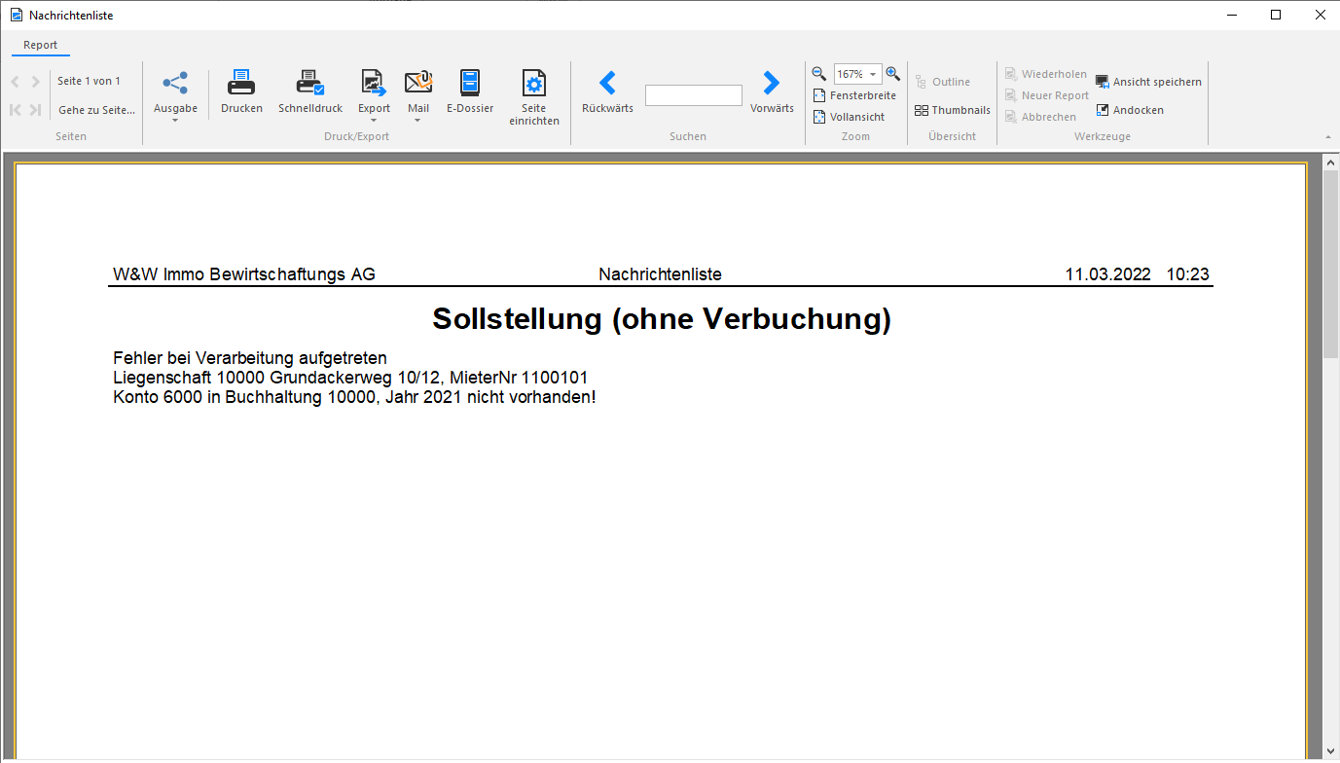Click the scrollbar up arrow
Viewport: 1340px width, 763px height.
(x=1330, y=162)
